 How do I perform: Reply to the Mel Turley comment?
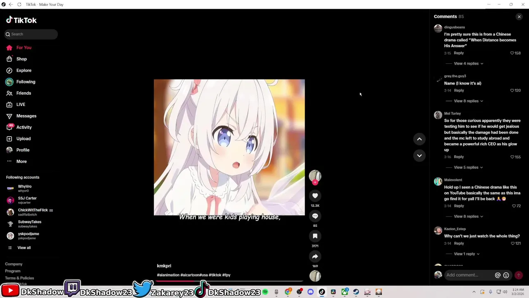[459, 157]
